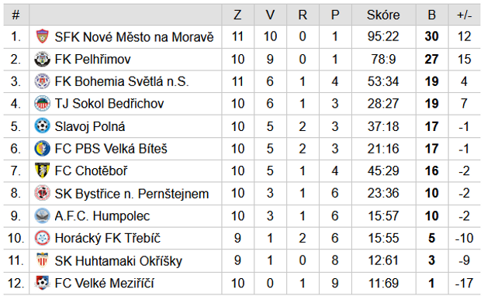
Task: Click the Slavoj Polná soccer ball icon
Action: coord(43,126)
